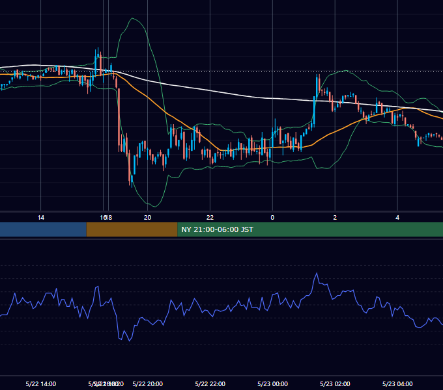Click time axis label 2
This screenshot has width=443, height=390.
click(x=335, y=218)
